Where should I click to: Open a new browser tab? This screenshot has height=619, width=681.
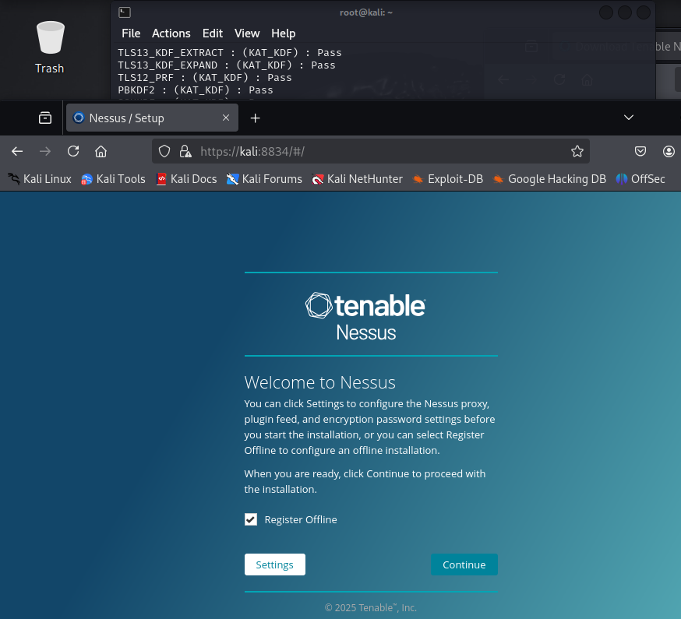pos(256,118)
